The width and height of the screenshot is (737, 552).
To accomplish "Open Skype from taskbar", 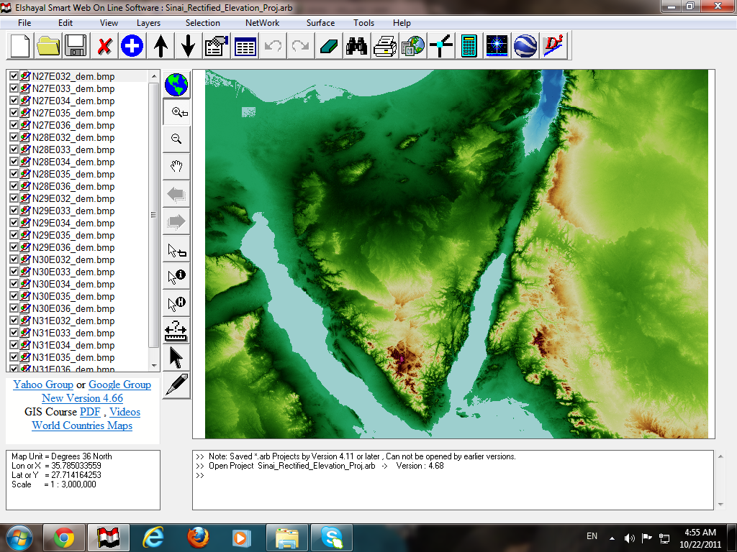I will (332, 538).
